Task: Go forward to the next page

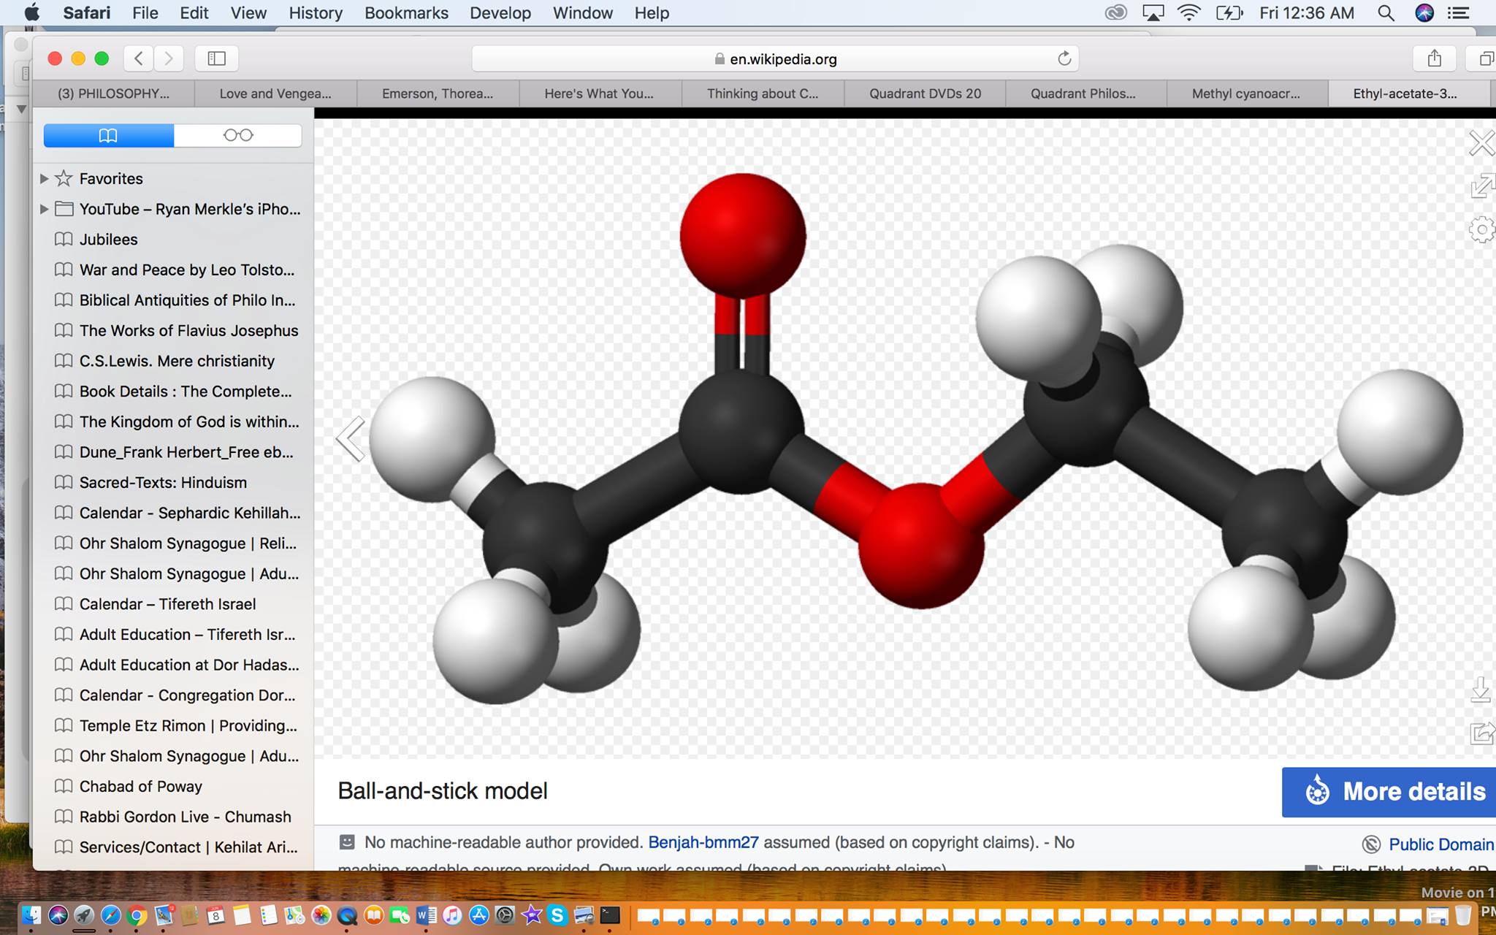Action: point(169,58)
